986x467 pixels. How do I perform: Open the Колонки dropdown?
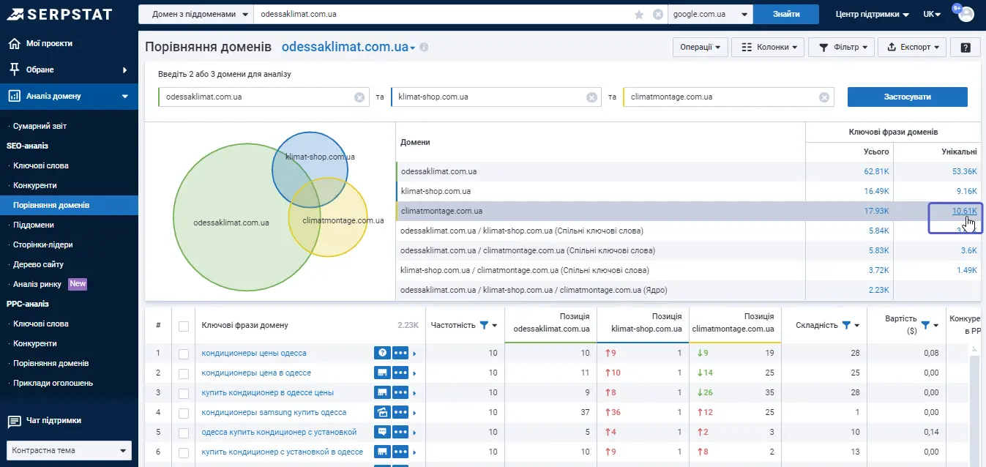click(768, 47)
